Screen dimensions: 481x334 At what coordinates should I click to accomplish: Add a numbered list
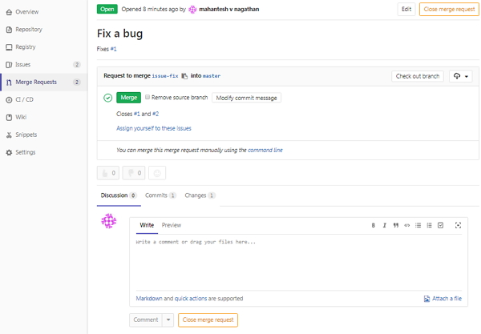[x=429, y=226]
